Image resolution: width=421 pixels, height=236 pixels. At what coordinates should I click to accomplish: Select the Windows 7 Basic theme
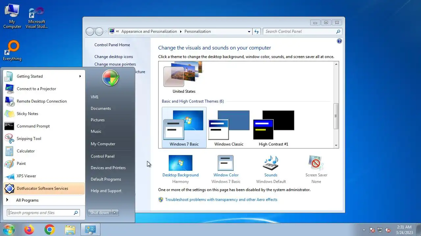[x=184, y=128]
